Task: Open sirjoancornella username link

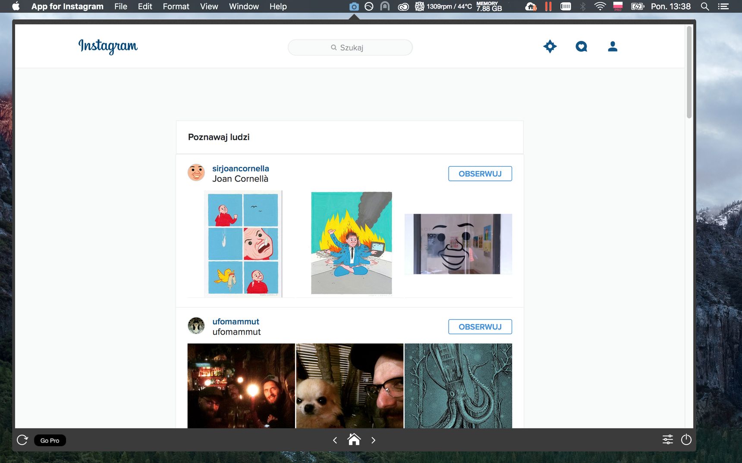Action: tap(241, 168)
